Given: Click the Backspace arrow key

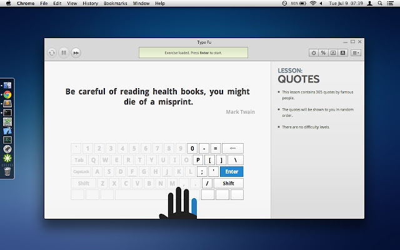Looking at the screenshot, I should pyautogui.click(x=232, y=148).
